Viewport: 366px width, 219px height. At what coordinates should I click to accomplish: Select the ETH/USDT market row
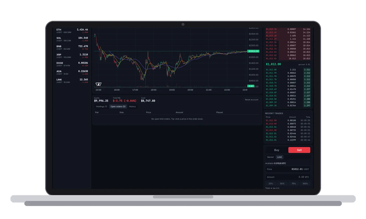tap(72, 31)
